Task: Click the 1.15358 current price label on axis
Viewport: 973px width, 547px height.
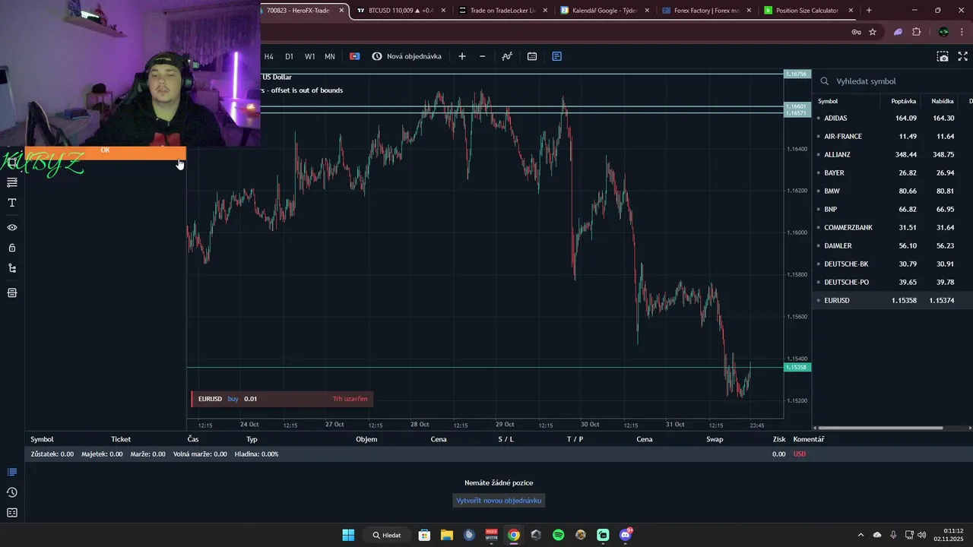Action: click(x=797, y=367)
